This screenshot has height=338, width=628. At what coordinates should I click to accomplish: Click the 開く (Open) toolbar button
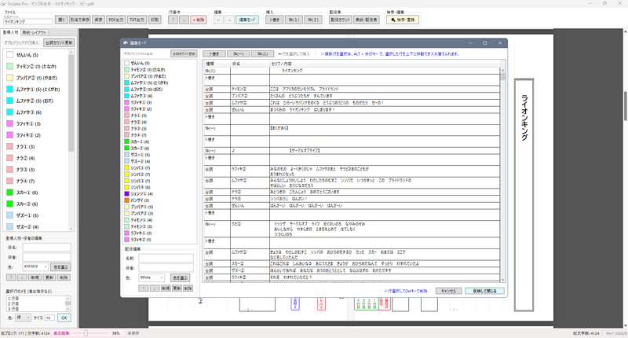click(61, 20)
